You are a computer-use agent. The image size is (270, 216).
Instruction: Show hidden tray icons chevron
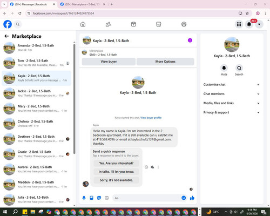click(x=226, y=212)
